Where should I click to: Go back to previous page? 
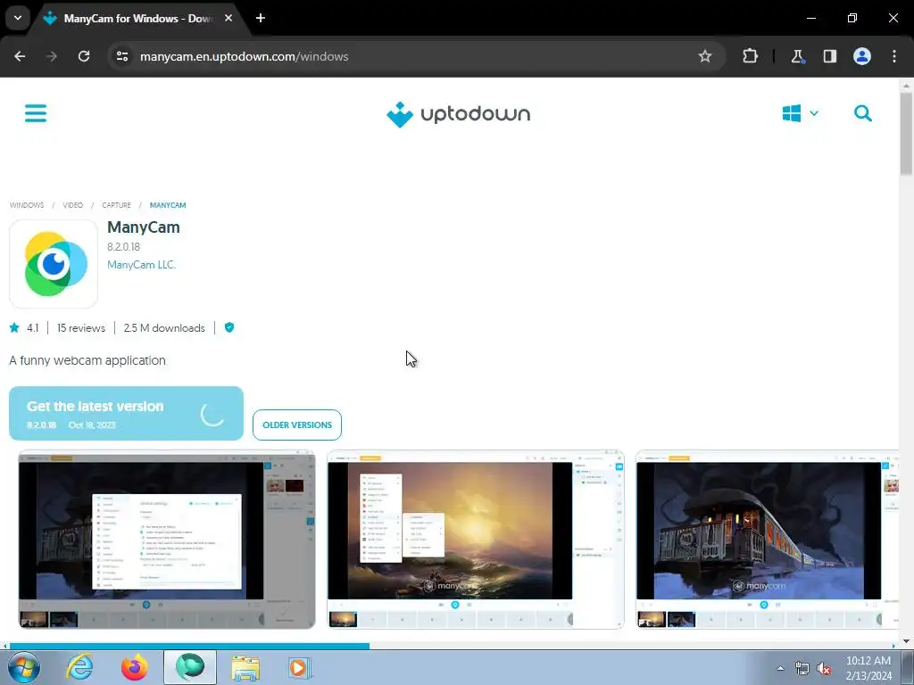click(20, 56)
